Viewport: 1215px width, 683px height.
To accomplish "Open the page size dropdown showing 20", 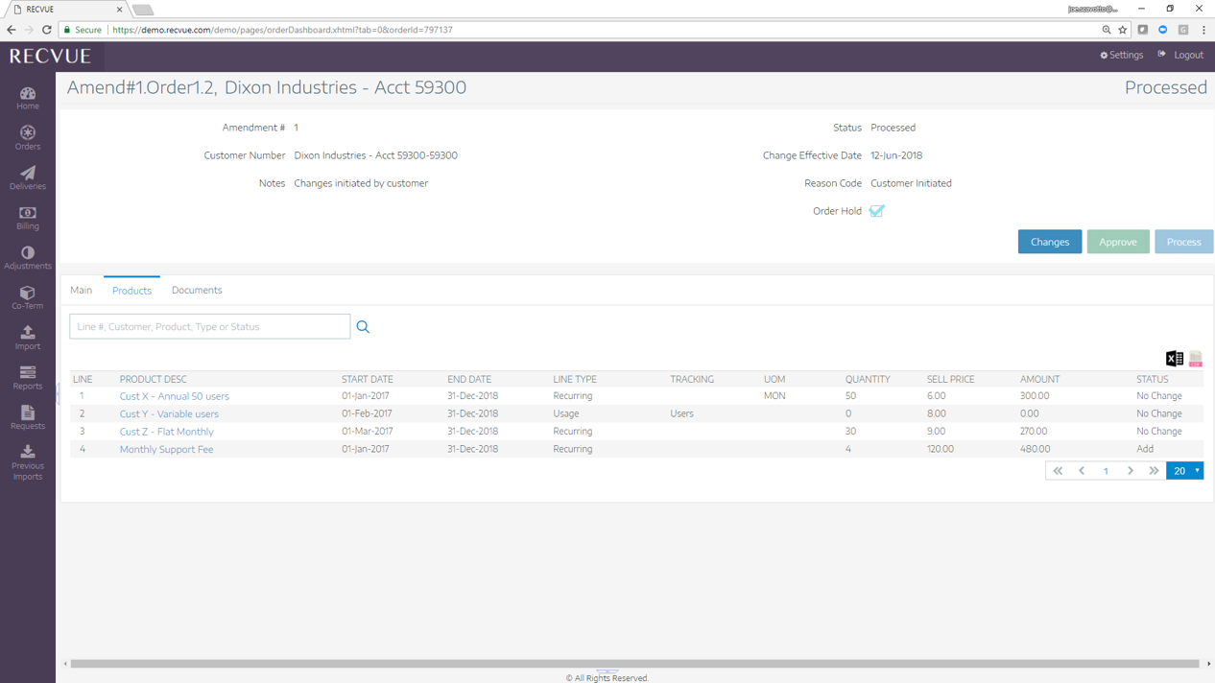I will click(1184, 471).
